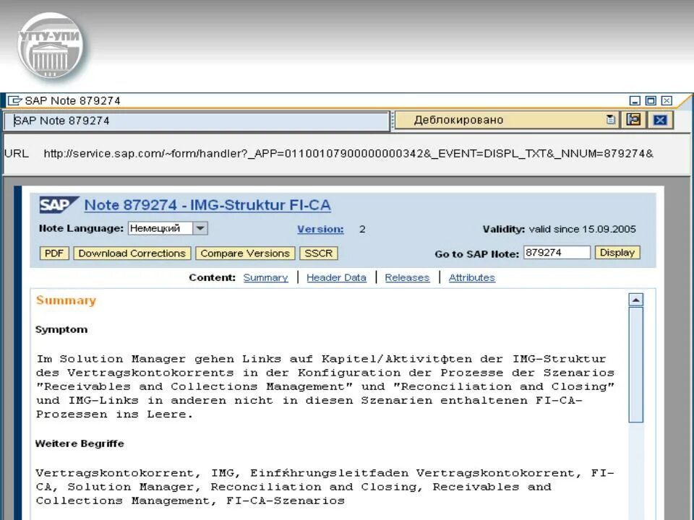Click the Go to SAP Note input field
Image resolution: width=694 pixels, height=520 pixels.
(557, 253)
